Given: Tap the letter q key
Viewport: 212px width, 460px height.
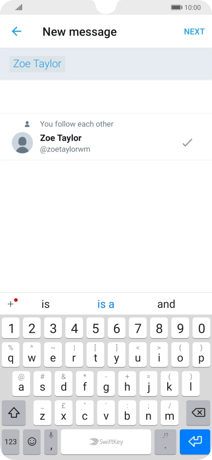Looking at the screenshot, I should click(11, 355).
